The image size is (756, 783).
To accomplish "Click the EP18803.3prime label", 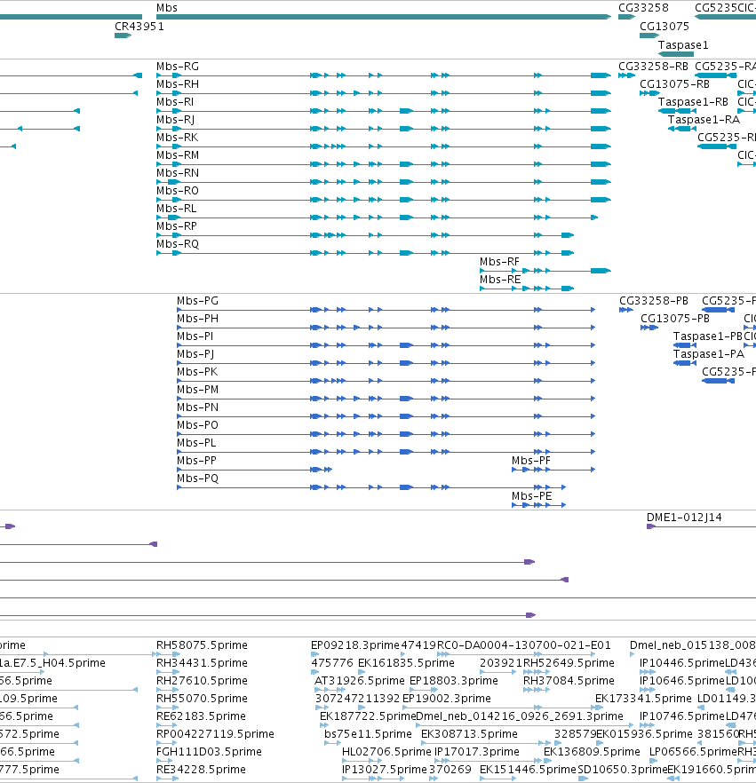I will click(454, 681).
